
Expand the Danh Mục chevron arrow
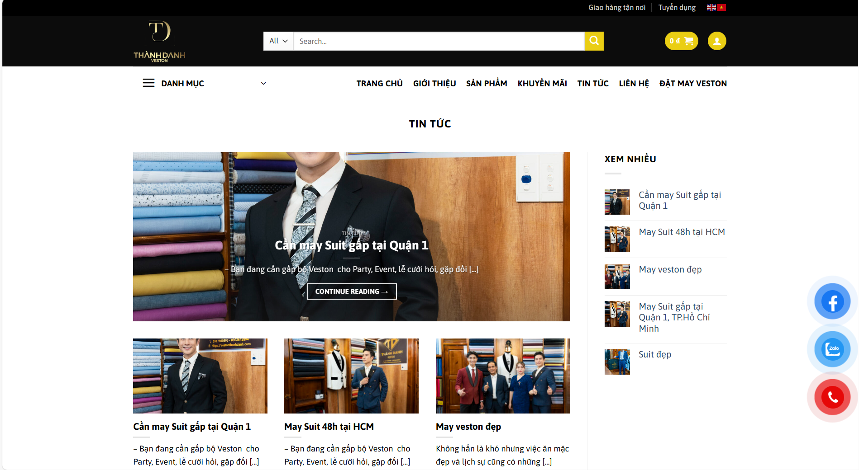(263, 84)
